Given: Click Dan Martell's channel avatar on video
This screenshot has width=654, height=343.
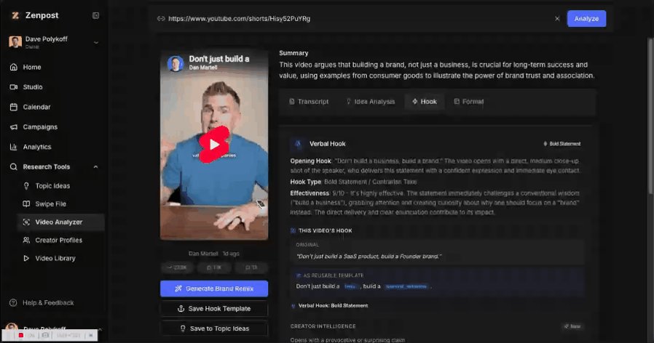Looking at the screenshot, I should [x=176, y=63].
